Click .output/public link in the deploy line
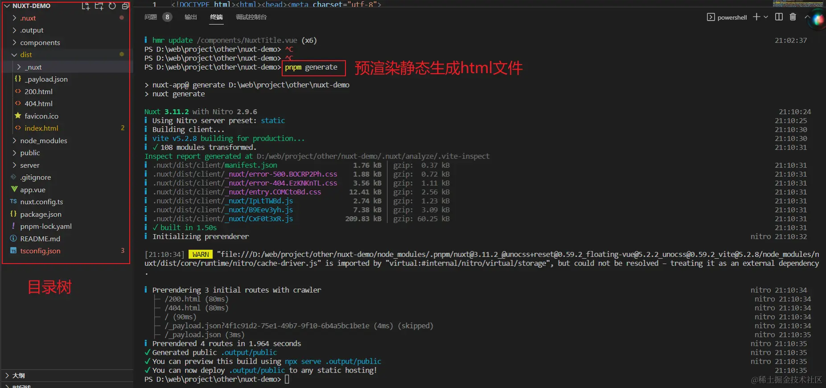Image resolution: width=826 pixels, height=388 pixels. (257, 370)
